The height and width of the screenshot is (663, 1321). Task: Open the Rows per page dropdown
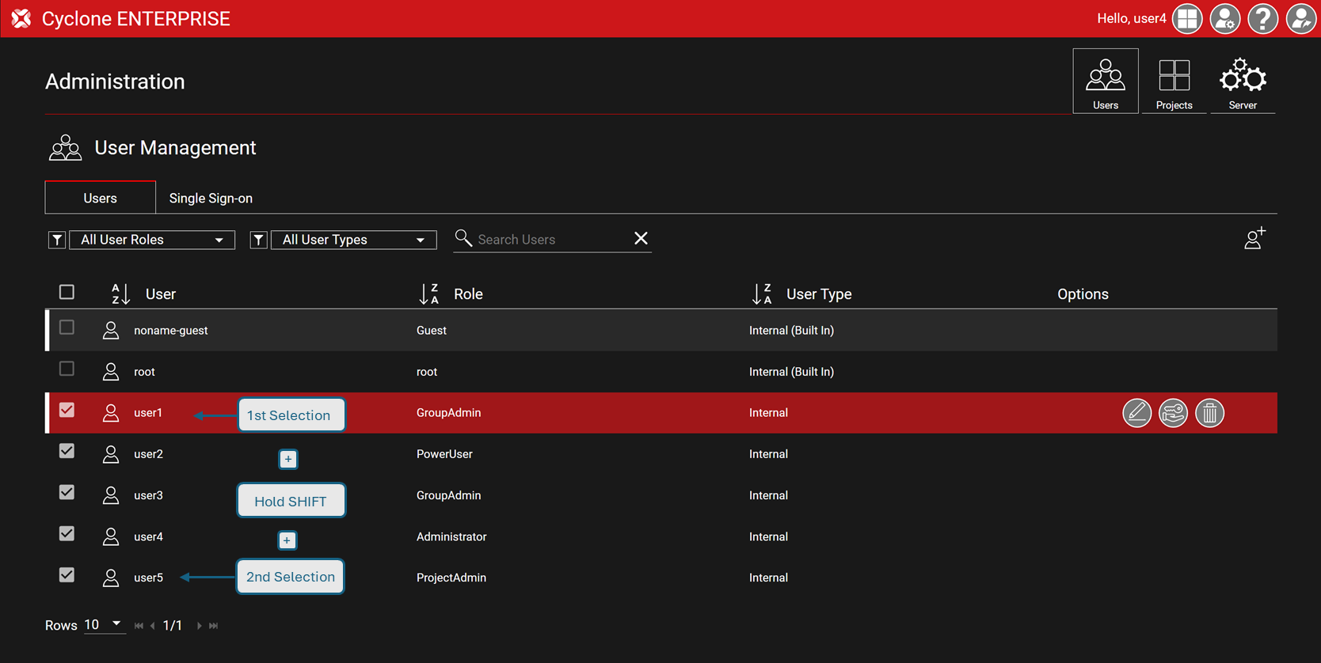point(104,625)
